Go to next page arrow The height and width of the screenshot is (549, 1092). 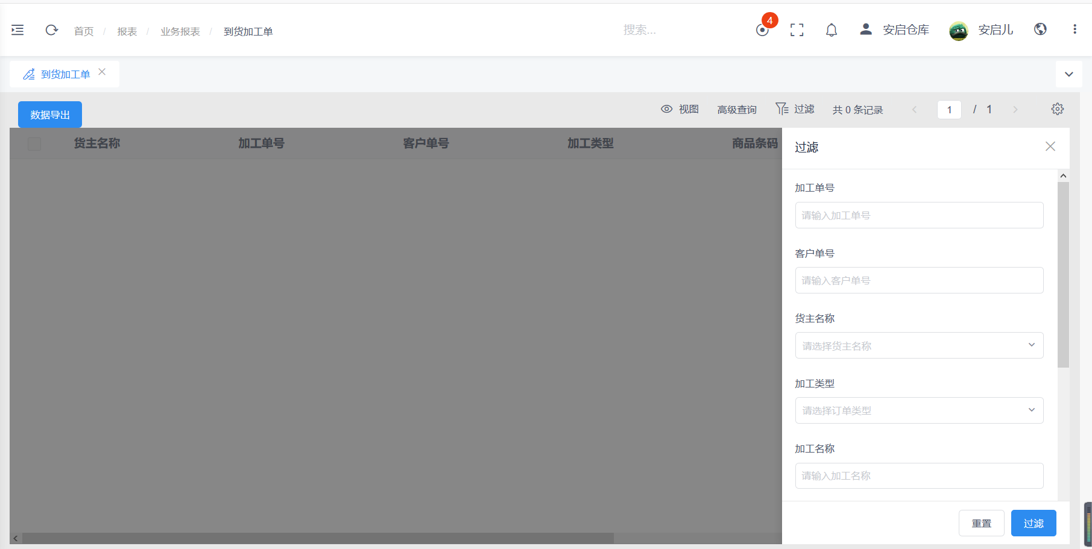[x=1015, y=110]
